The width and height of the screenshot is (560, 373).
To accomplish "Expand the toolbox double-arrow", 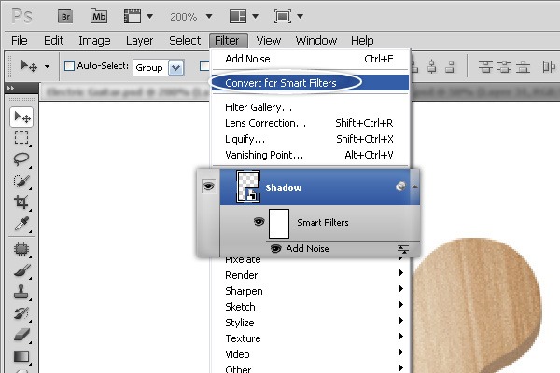I will [x=10, y=88].
